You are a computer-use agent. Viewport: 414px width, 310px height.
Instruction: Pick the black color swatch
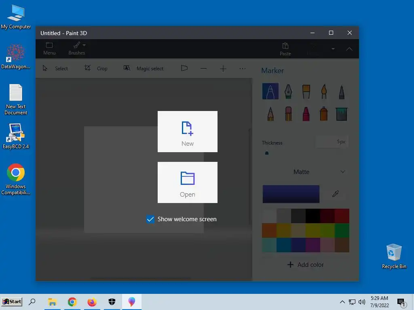click(313, 216)
